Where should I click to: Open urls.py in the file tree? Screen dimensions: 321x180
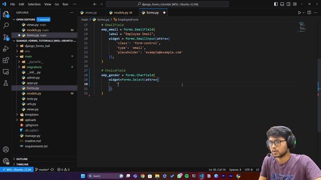click(x=31, y=104)
